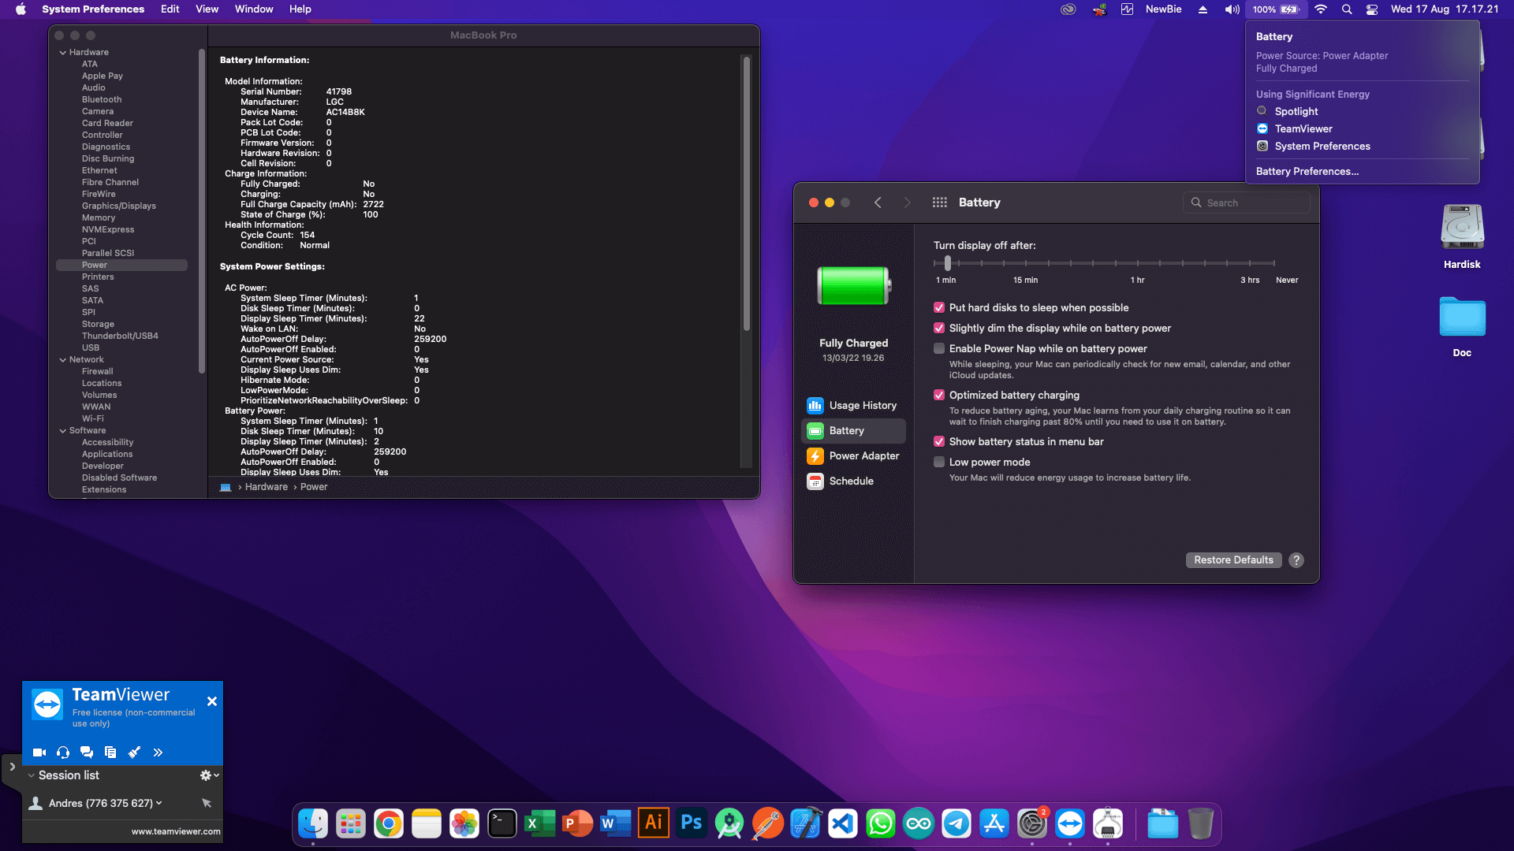Open the Window menu
This screenshot has width=1514, height=851.
click(x=254, y=9)
